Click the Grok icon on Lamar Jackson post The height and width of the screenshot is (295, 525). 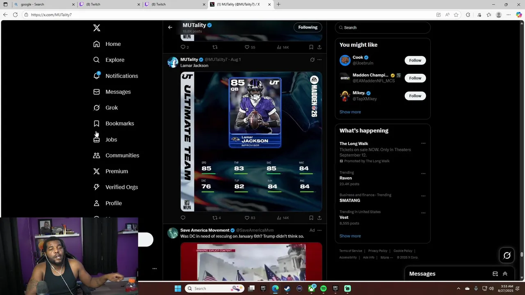tap(312, 59)
